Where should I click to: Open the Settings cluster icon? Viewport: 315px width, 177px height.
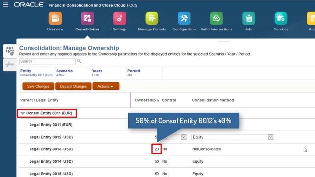[x=120, y=18]
